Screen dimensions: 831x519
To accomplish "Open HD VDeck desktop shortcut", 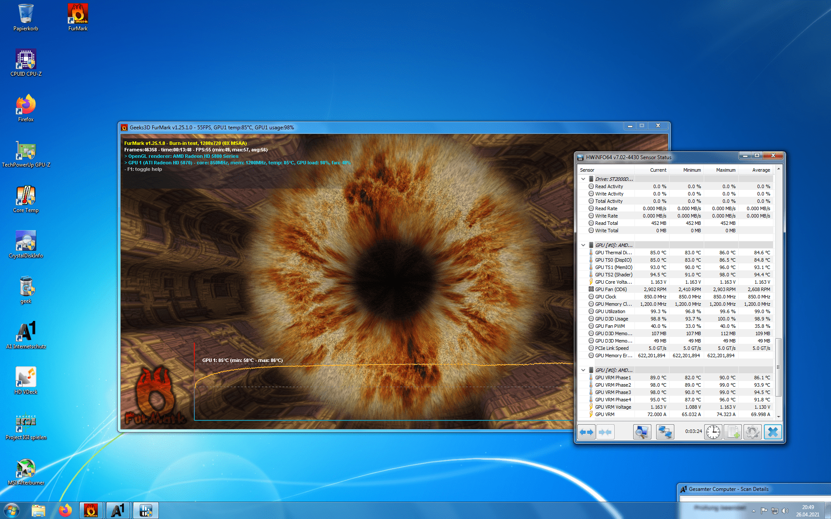I will coord(26,381).
